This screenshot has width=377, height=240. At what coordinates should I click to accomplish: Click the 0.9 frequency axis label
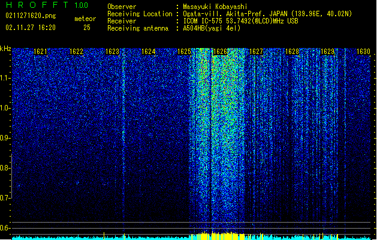tap(5, 138)
